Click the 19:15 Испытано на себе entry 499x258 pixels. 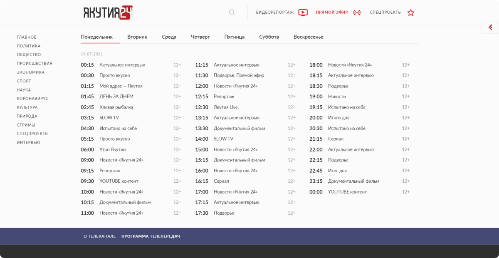360,107
